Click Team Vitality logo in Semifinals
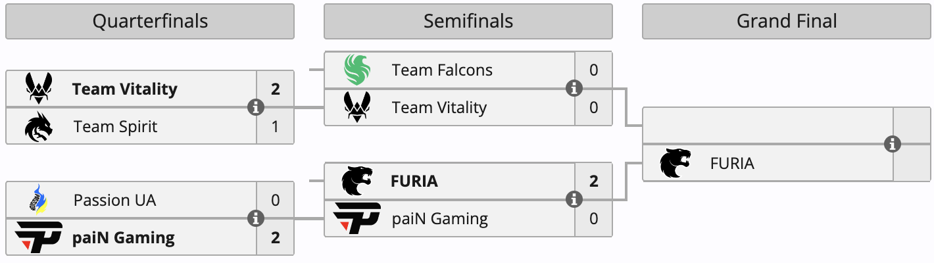The image size is (934, 263). [x=357, y=107]
